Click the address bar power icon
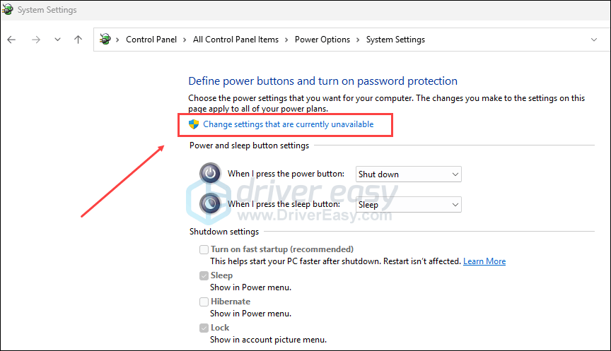Screen dimensions: 611x351 point(106,40)
